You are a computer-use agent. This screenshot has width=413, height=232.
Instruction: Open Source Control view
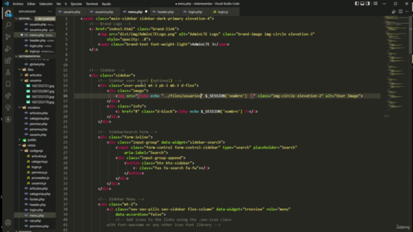tap(8, 37)
